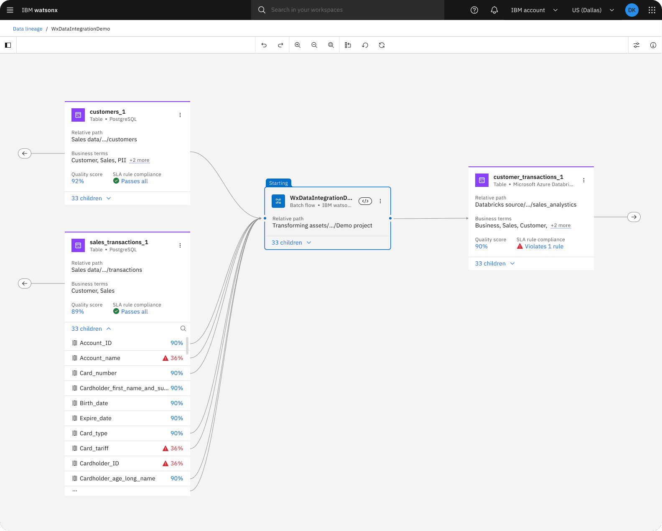This screenshot has width=662, height=531.
Task: Open the view settings sliders icon
Action: [637, 45]
